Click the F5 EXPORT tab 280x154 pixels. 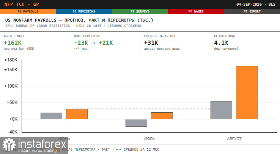(252, 11)
